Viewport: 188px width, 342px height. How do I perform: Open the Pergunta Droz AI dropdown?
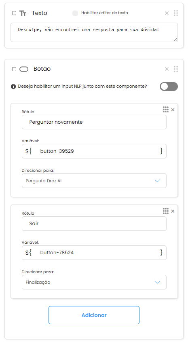point(94,181)
